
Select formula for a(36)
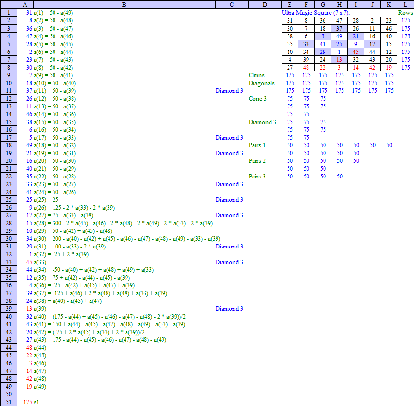(84, 285)
